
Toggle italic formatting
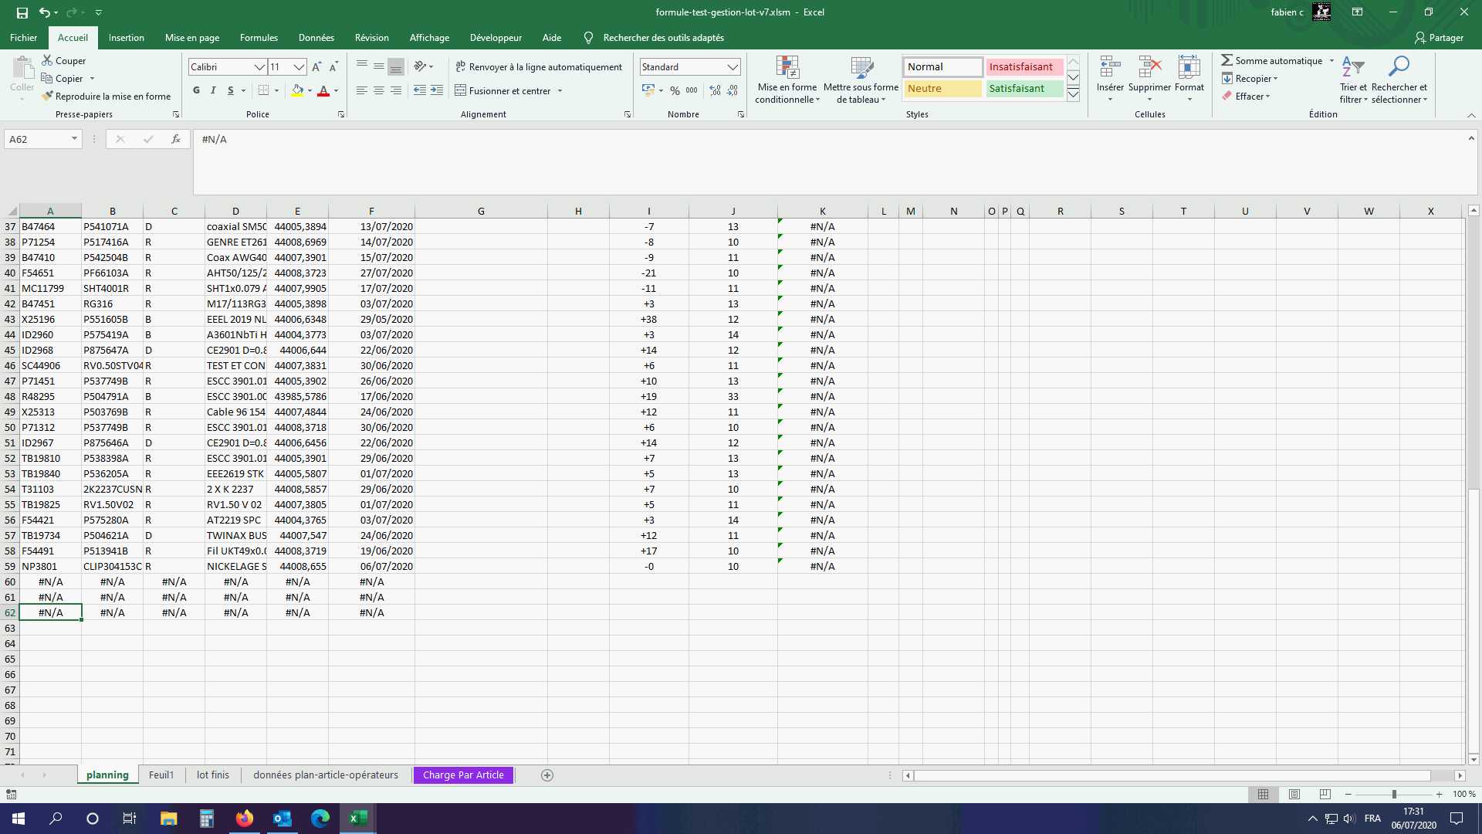point(213,90)
